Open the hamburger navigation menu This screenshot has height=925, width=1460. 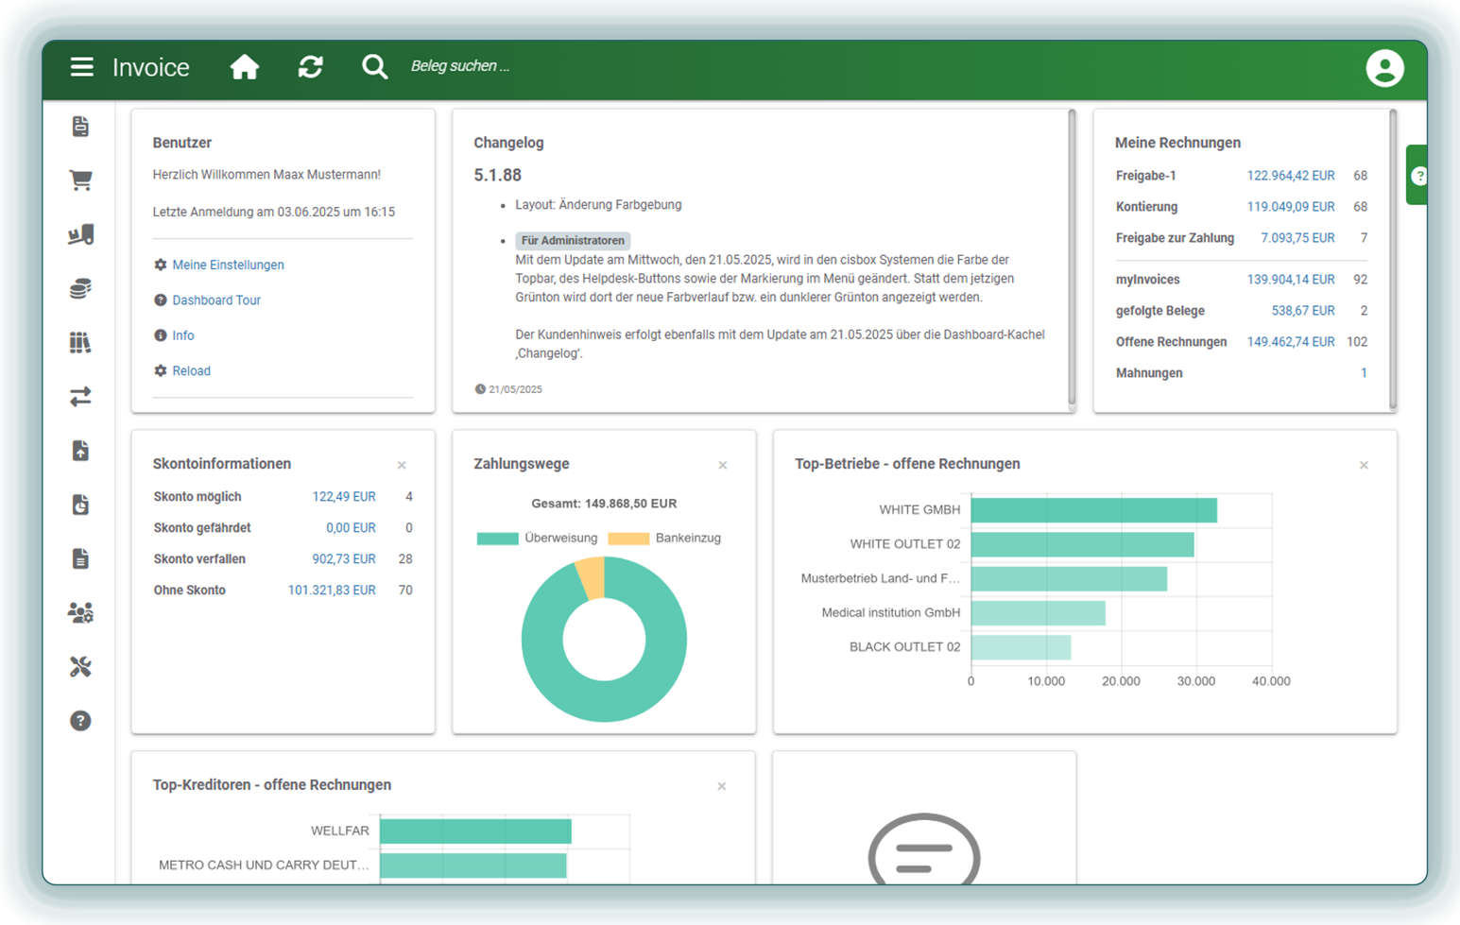[x=82, y=67]
